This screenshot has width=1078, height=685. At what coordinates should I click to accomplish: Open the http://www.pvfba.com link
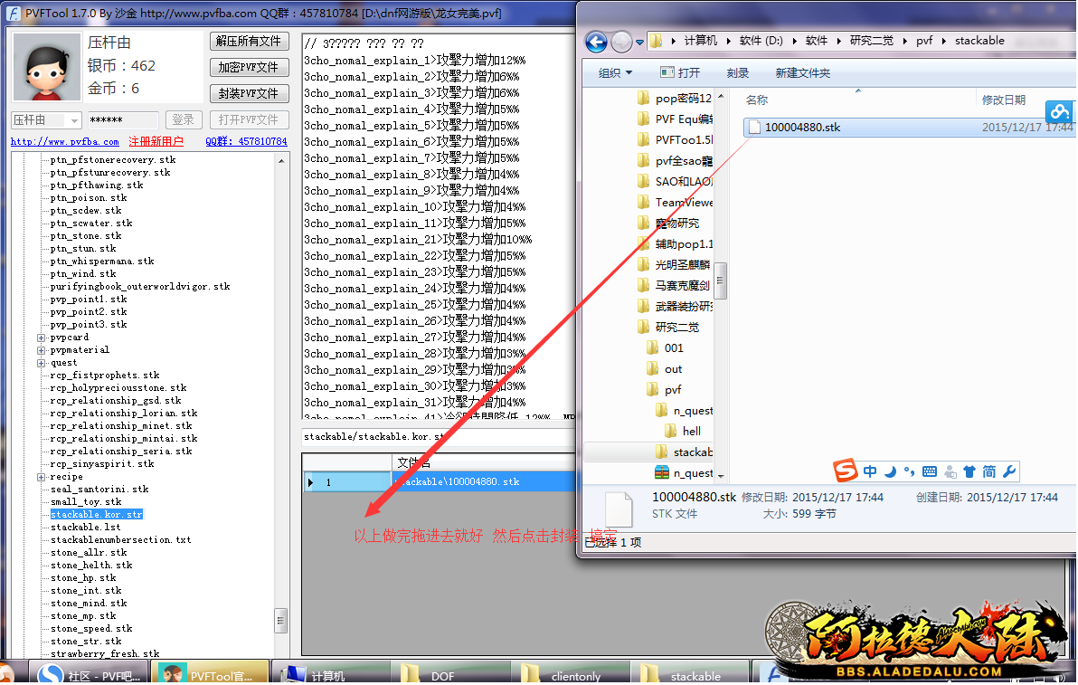pos(64,142)
